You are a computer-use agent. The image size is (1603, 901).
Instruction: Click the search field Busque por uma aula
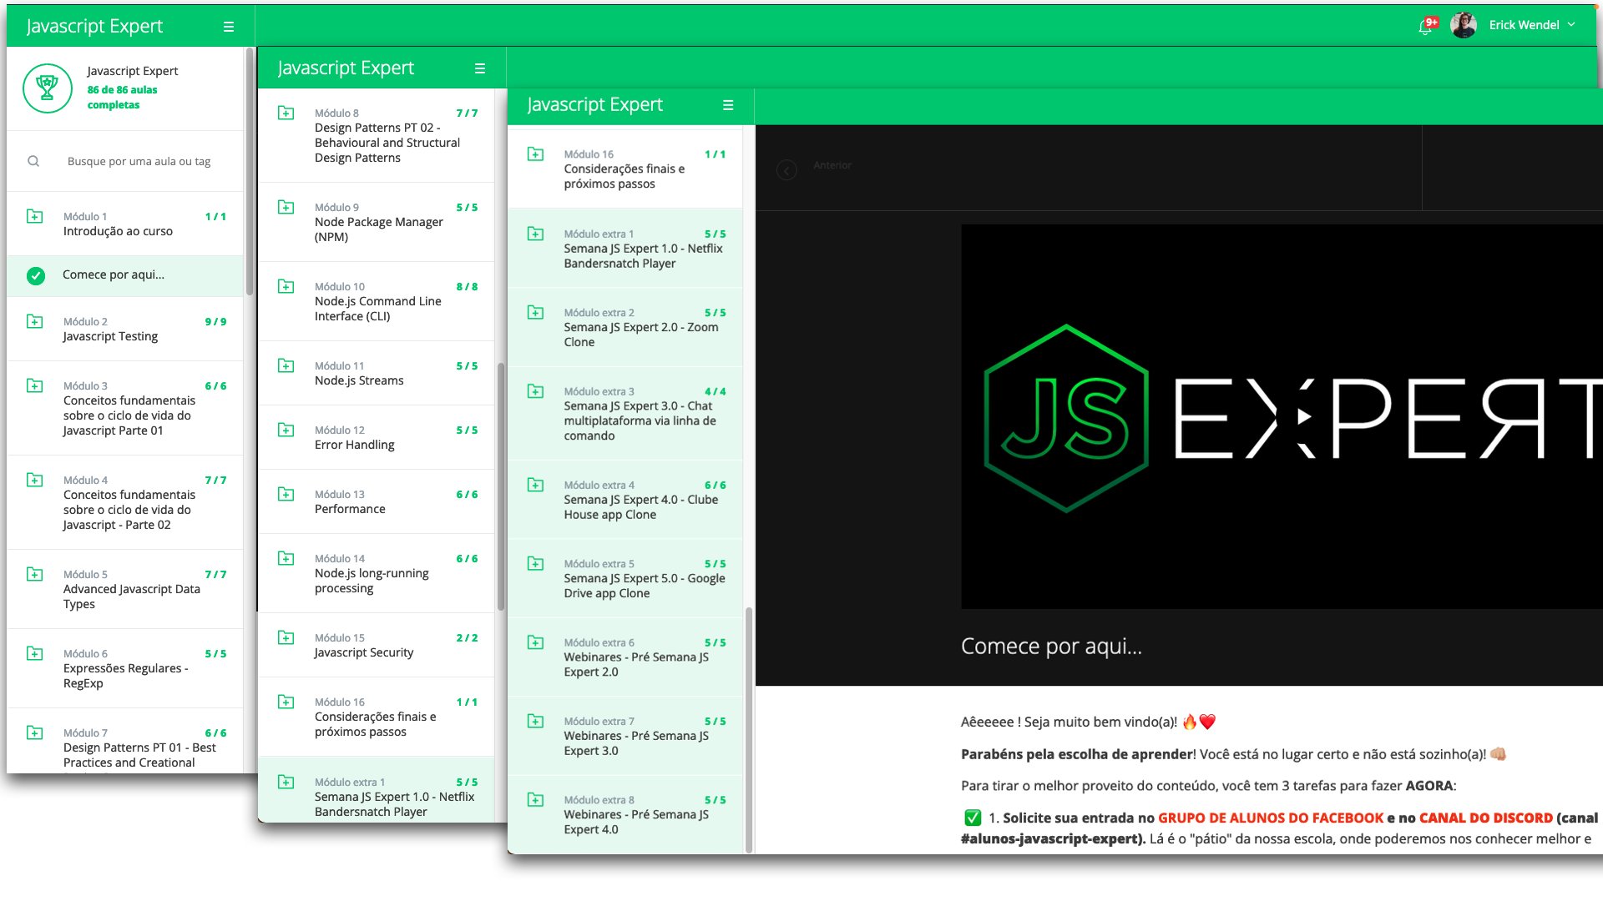coord(139,161)
